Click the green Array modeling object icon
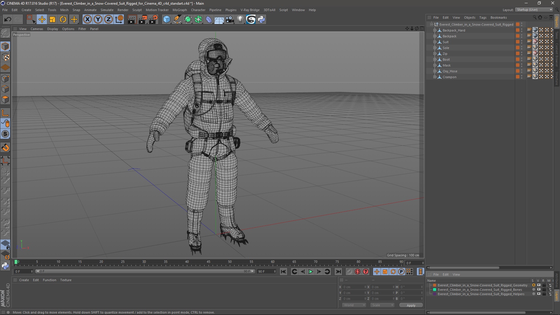 (198, 20)
